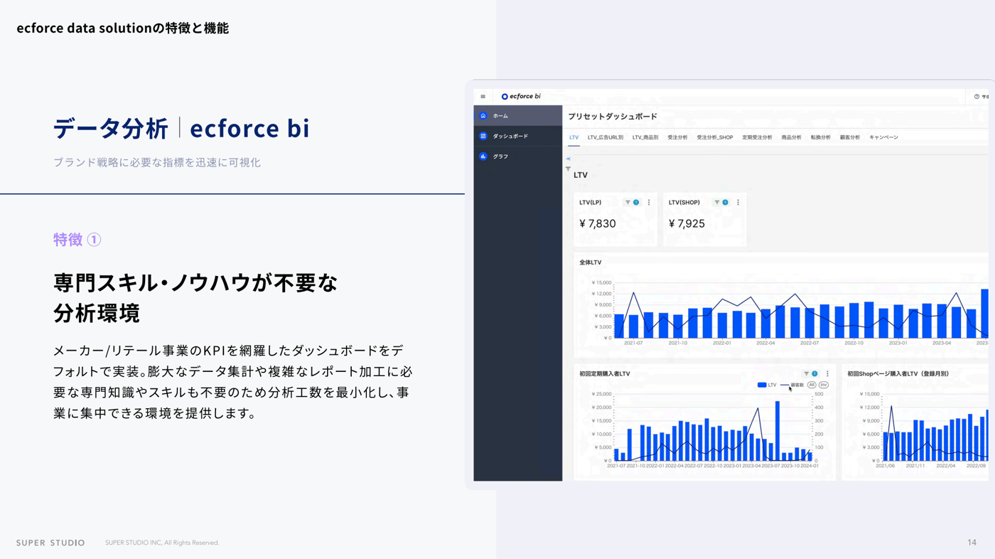Open the 受注分析_SHOP tab
The height and width of the screenshot is (559, 995).
[715, 137]
